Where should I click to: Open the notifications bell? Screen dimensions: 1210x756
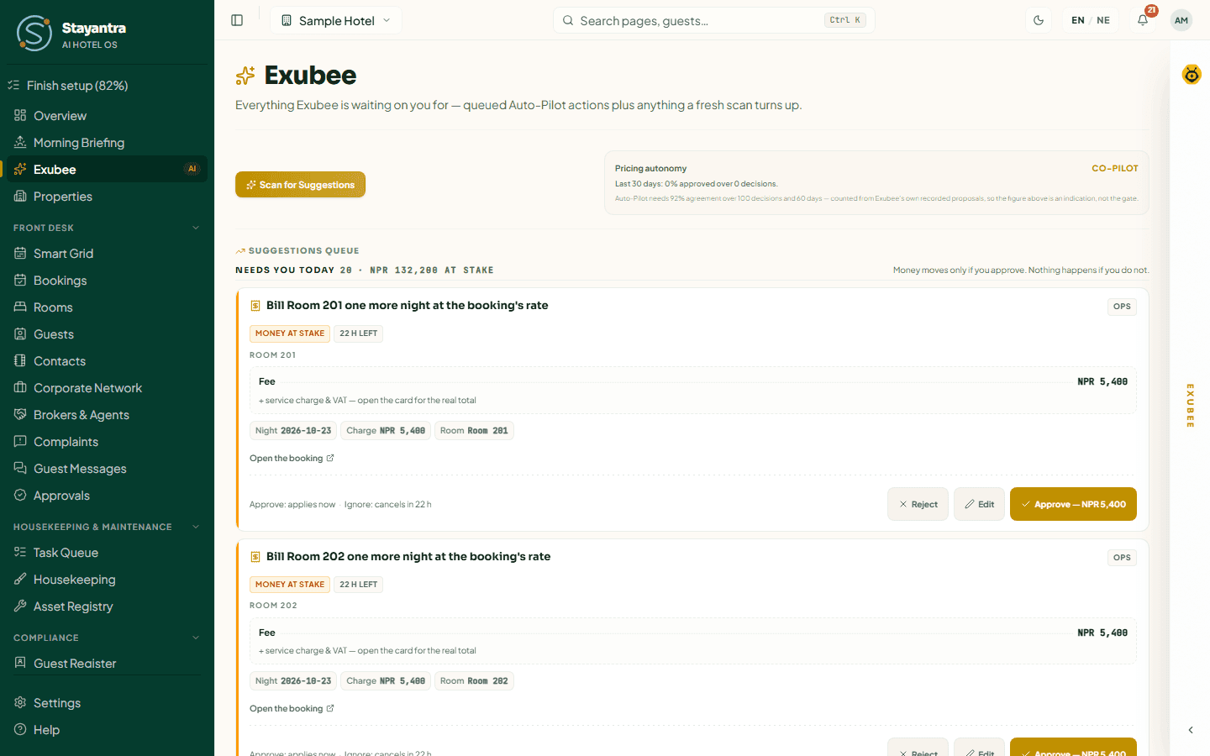1143,20
